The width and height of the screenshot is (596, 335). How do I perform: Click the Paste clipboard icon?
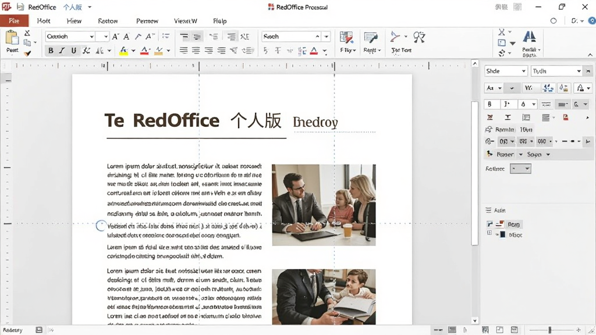(12, 38)
